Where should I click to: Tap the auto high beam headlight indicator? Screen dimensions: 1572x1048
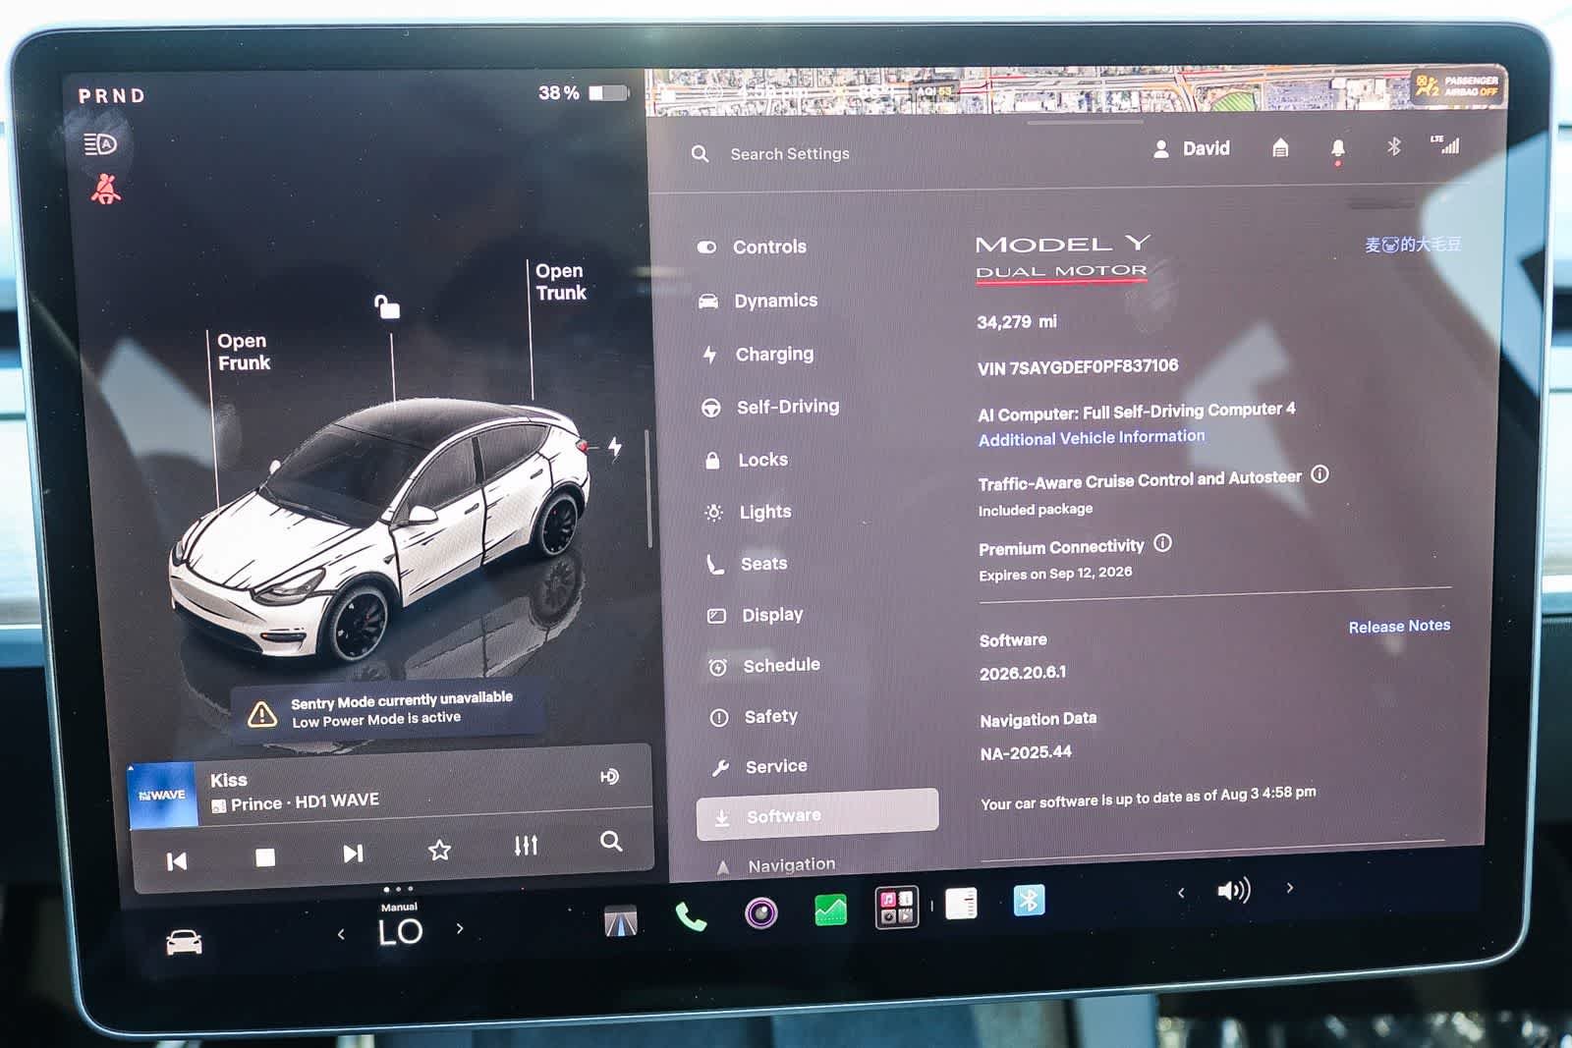100,144
